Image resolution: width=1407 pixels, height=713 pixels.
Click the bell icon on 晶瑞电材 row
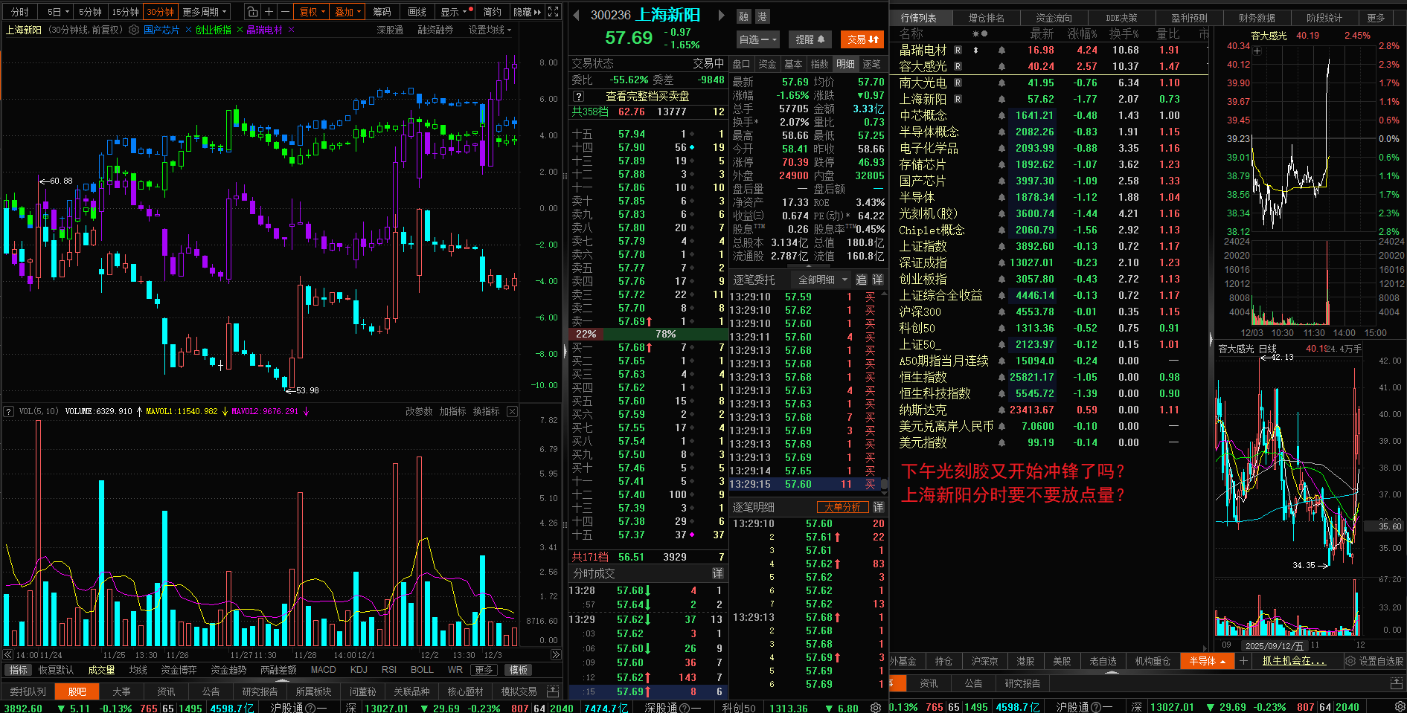click(1001, 50)
